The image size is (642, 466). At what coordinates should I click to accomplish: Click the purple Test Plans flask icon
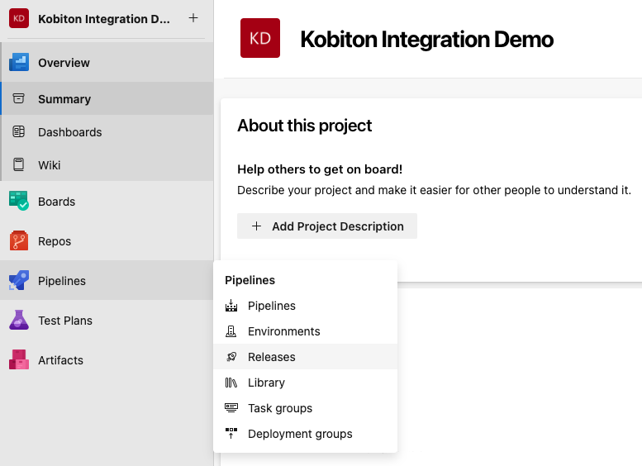19,320
